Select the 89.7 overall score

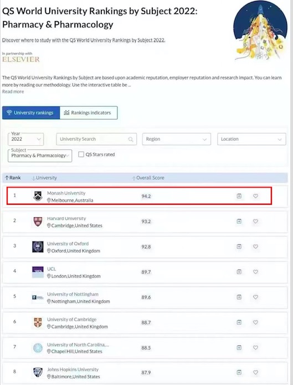pos(146,272)
